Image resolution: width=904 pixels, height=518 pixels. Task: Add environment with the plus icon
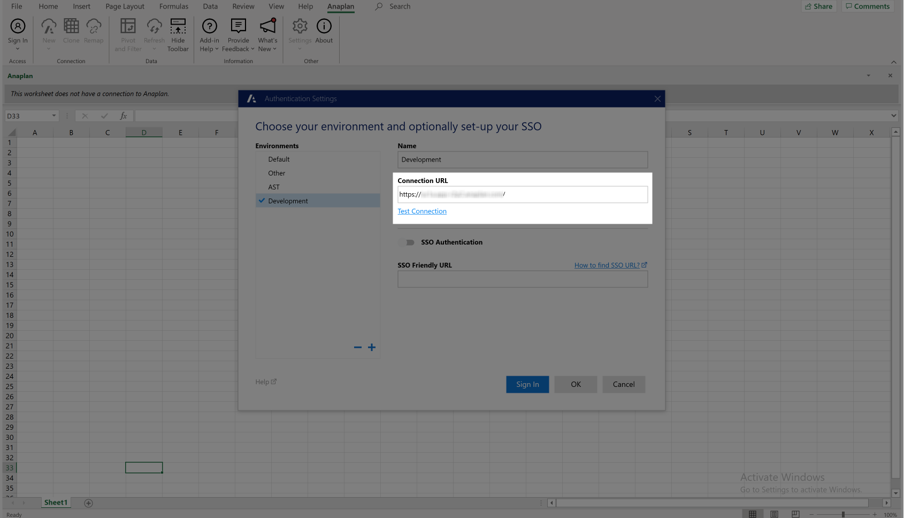372,347
